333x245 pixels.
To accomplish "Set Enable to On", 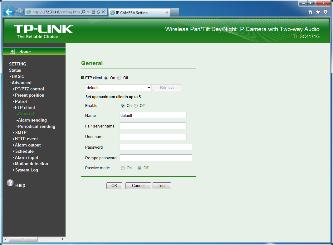I will 123,106.
